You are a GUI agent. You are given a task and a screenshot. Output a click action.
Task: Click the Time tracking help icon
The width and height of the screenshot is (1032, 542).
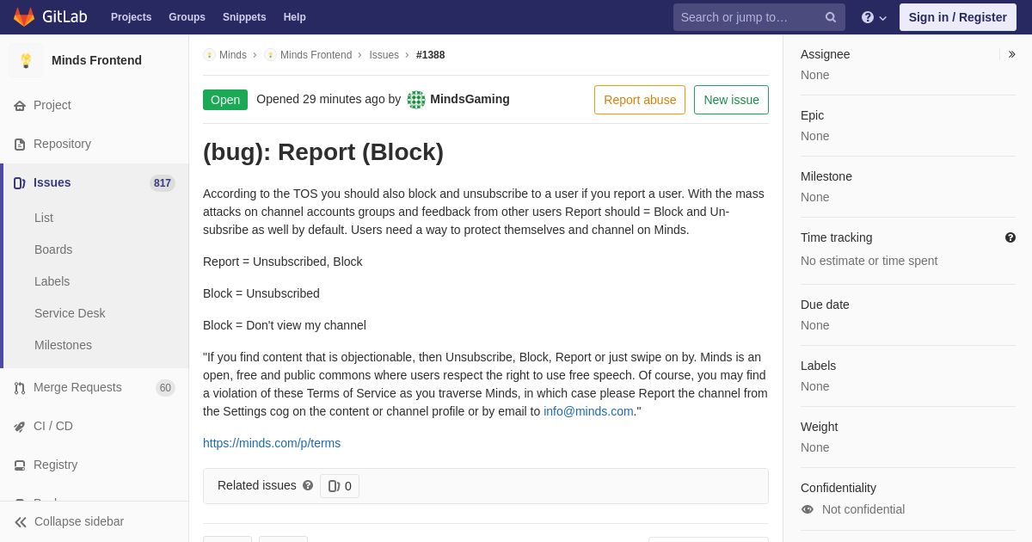(x=1010, y=237)
